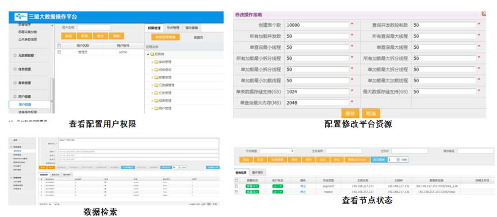Click the 查询并发数控制数 input field
Screen dimensions: 497x217
(445, 25)
